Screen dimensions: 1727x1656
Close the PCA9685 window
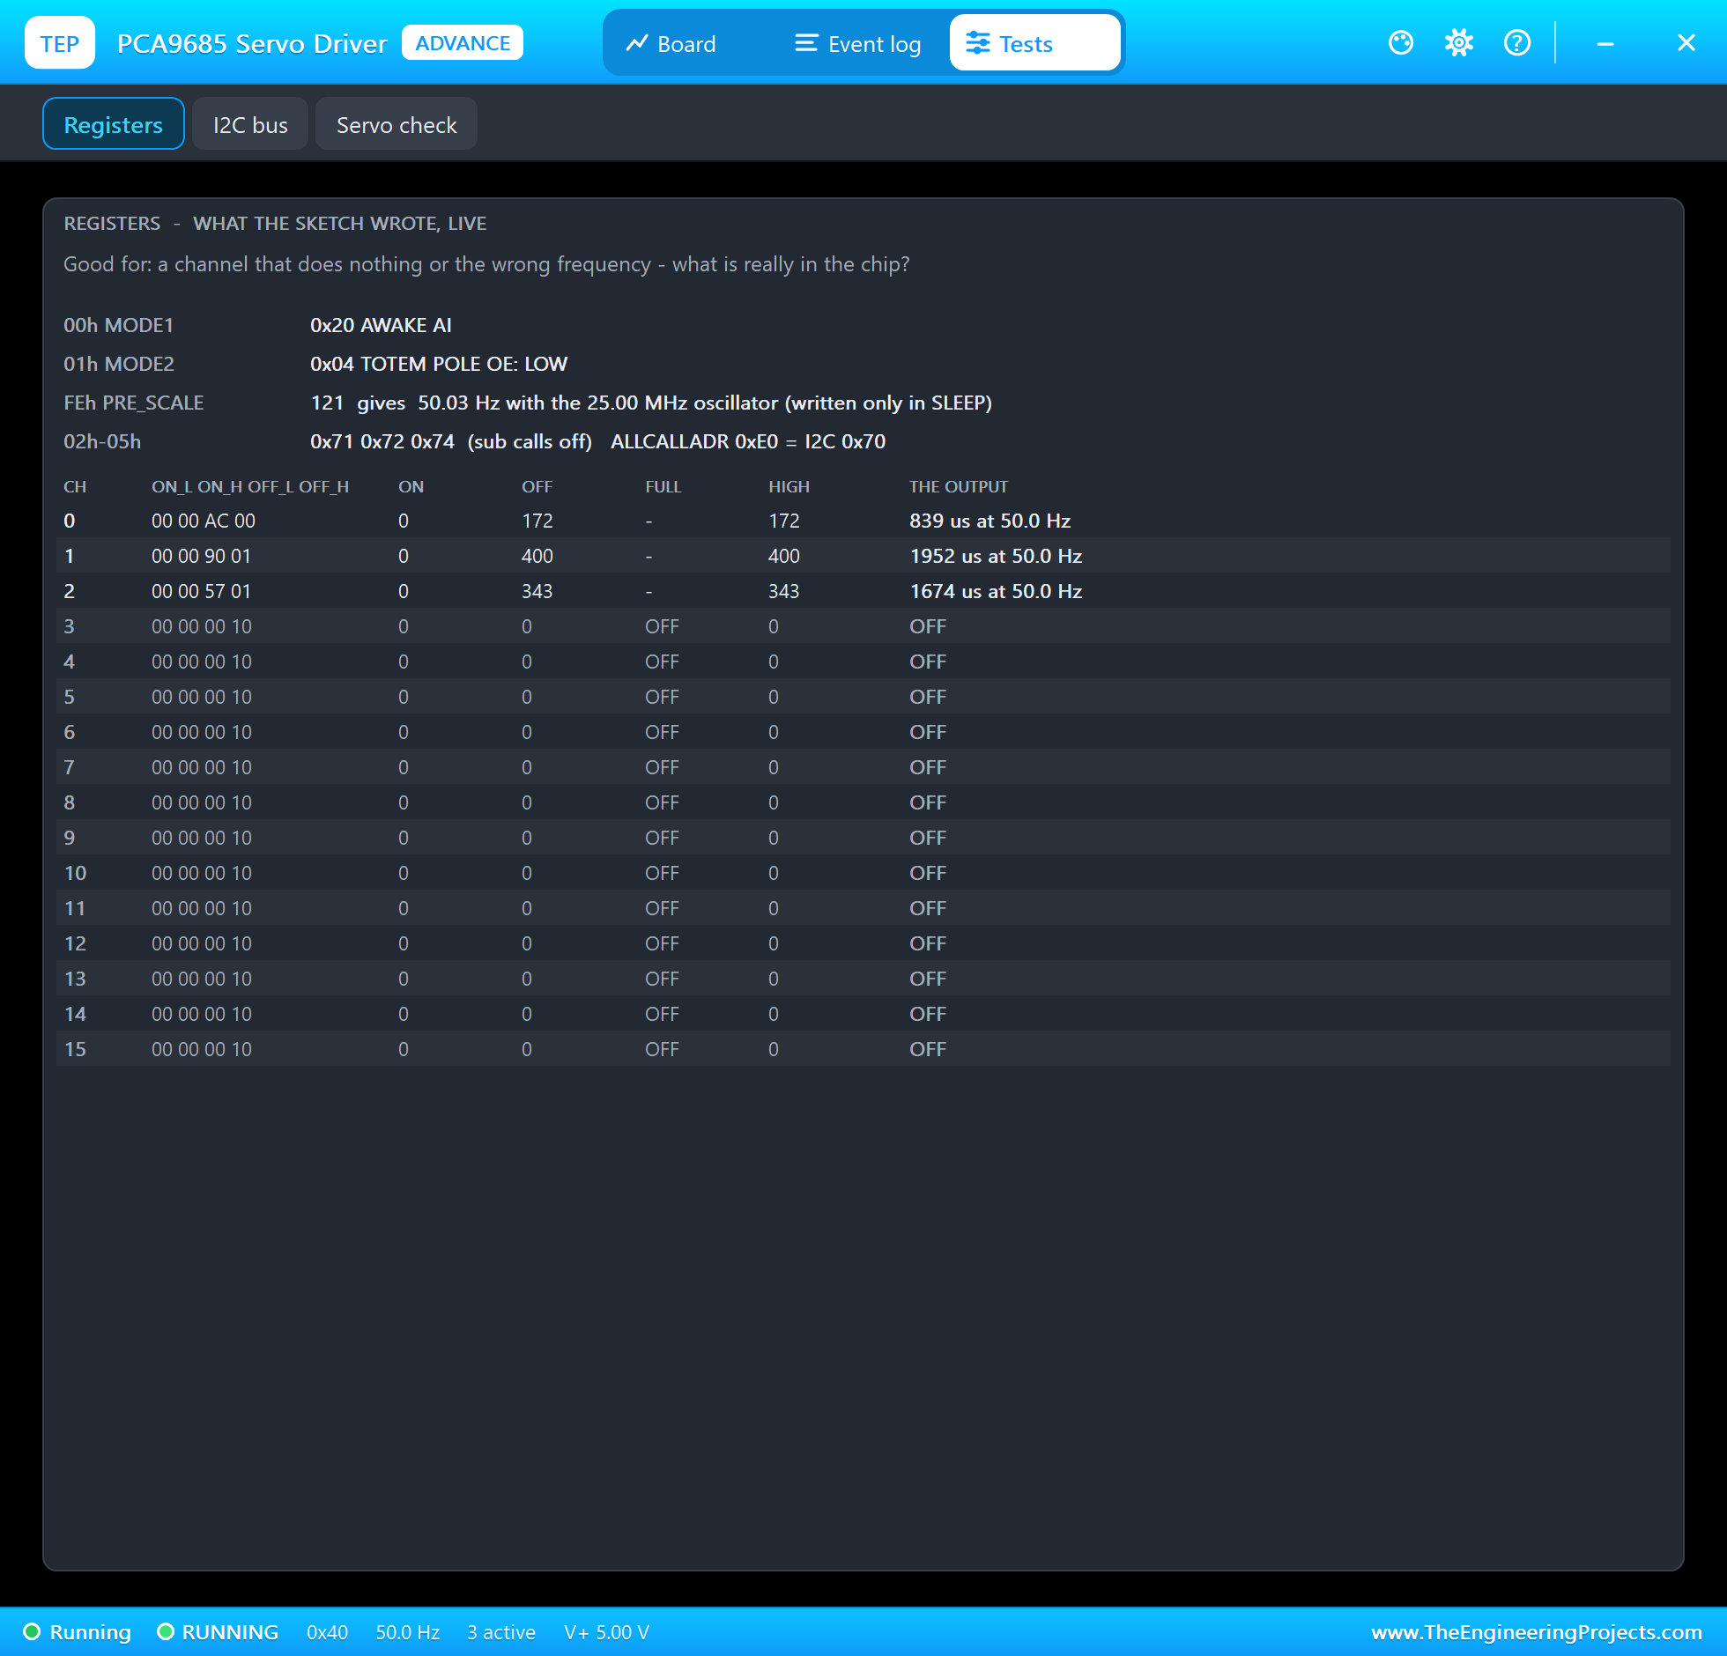pos(1686,43)
